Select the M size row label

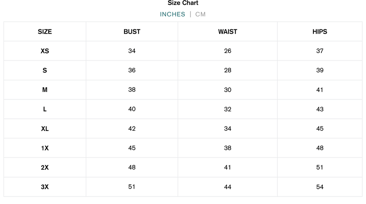45,90
